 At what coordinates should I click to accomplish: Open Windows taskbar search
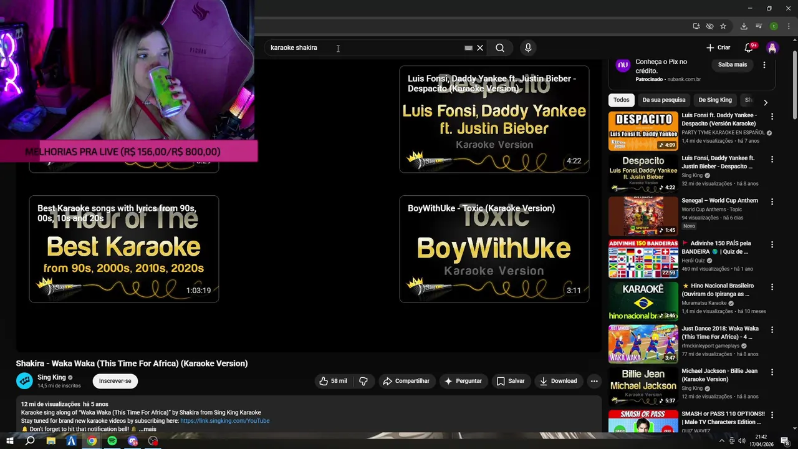30,441
